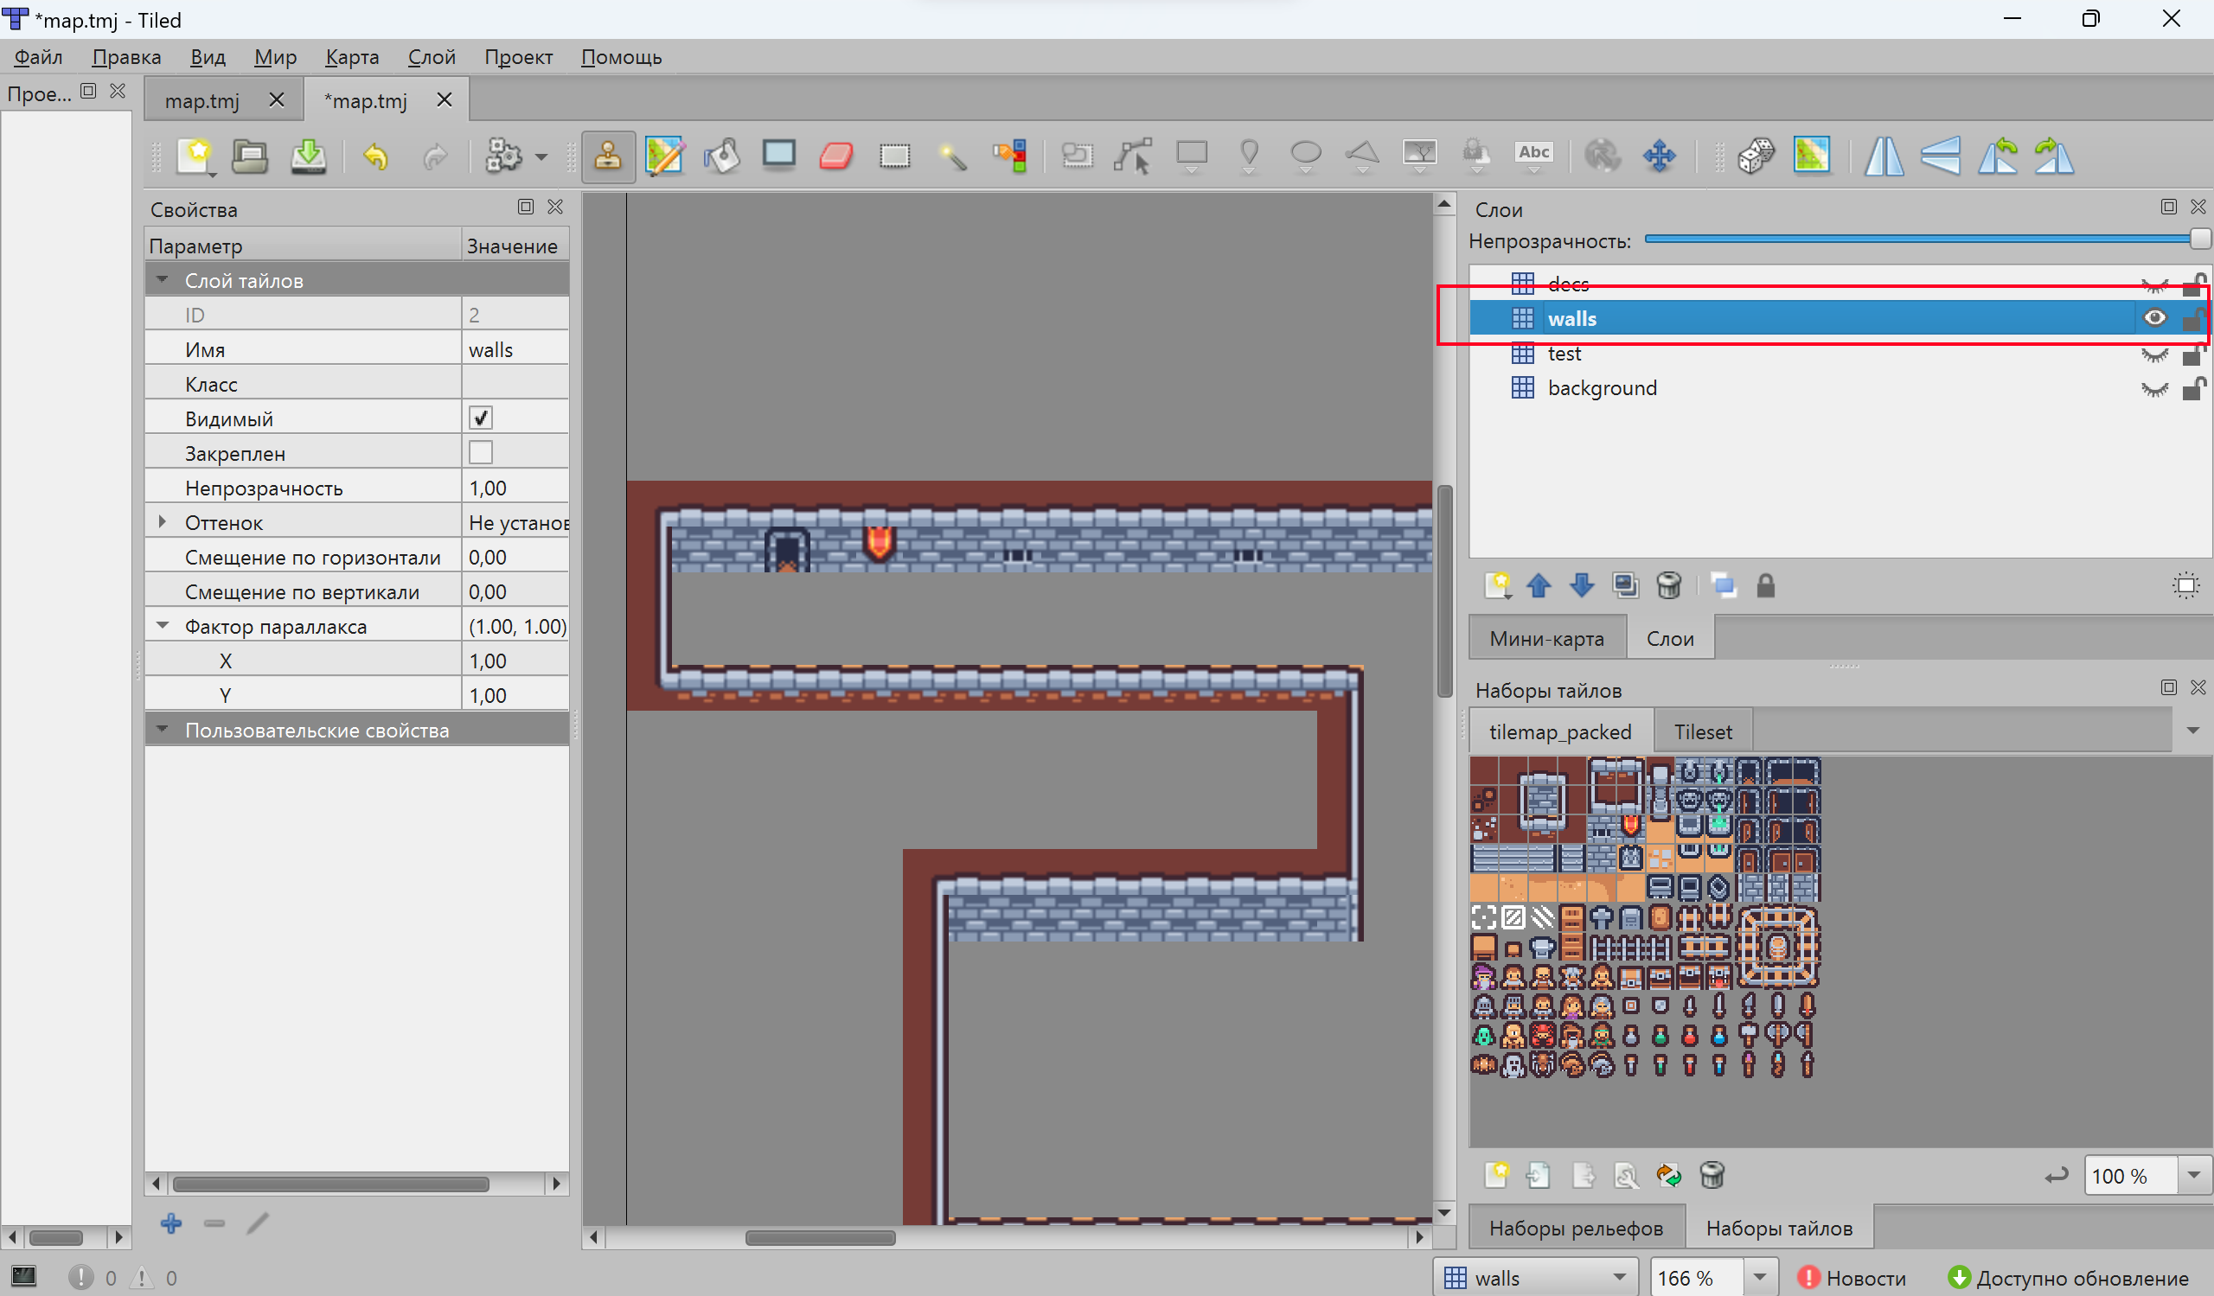
Task: Click the Random mode dice icon
Action: [1755, 156]
